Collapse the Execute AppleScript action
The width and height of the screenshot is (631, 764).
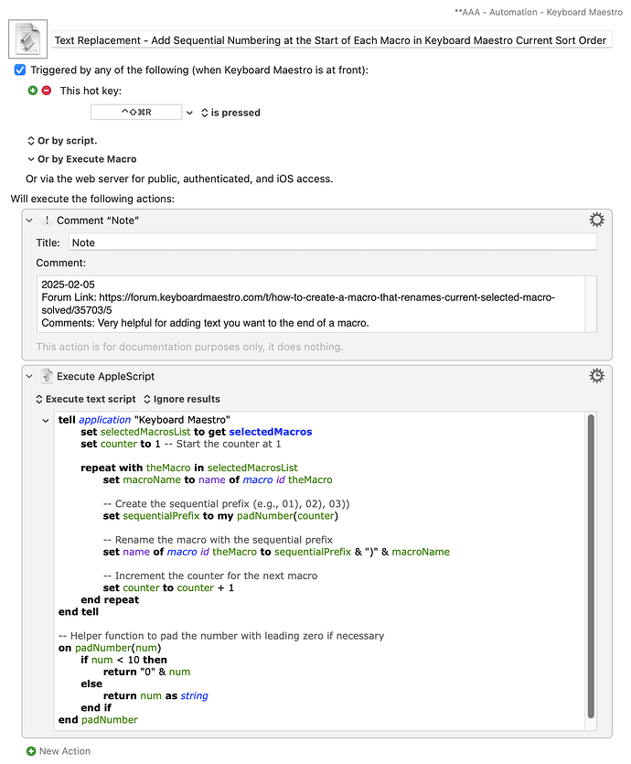pyautogui.click(x=29, y=376)
